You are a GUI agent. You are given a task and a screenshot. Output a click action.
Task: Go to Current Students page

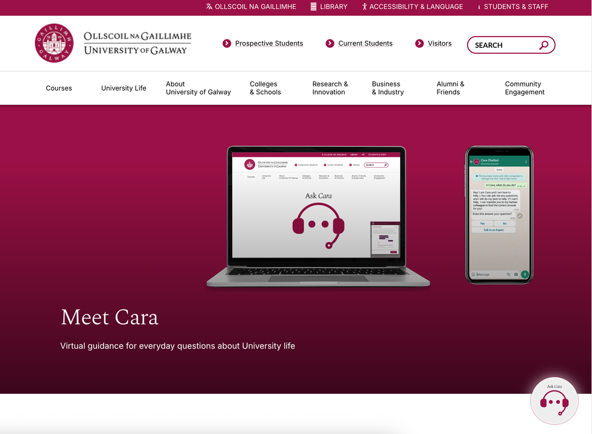(x=365, y=43)
